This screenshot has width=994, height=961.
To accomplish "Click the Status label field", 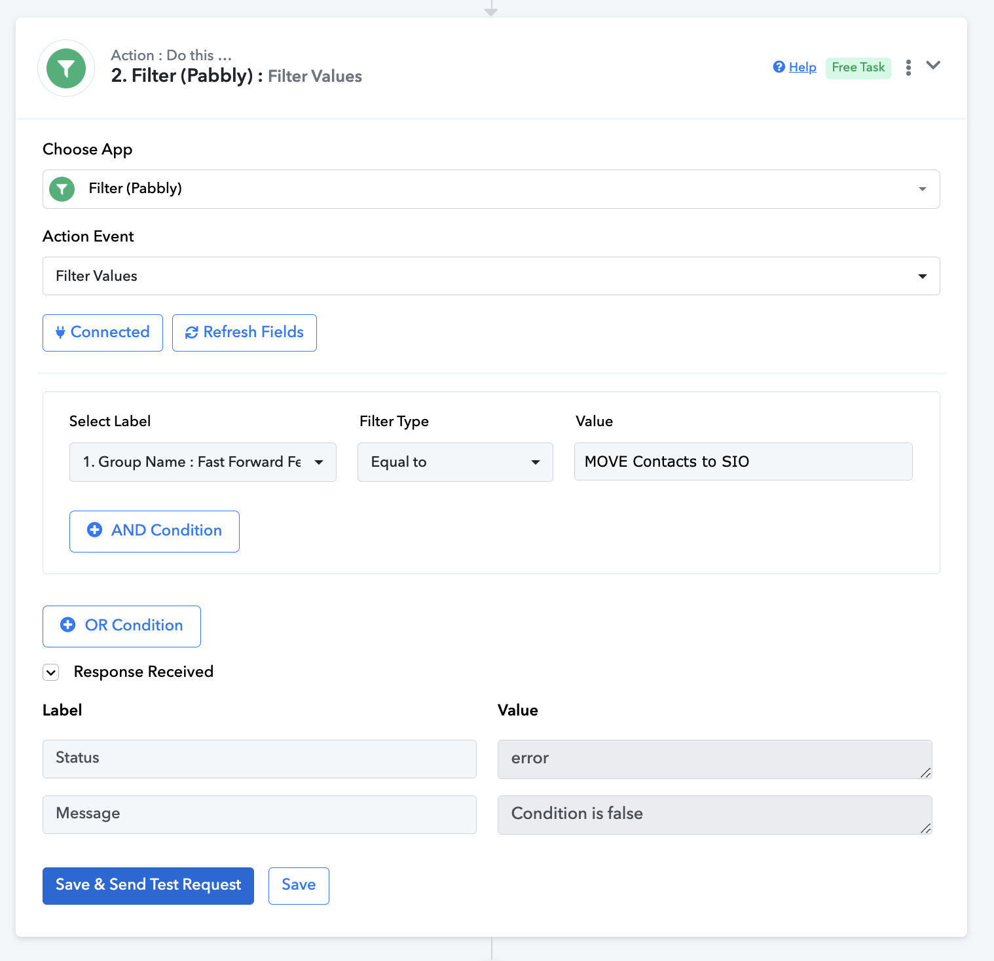I will (259, 759).
